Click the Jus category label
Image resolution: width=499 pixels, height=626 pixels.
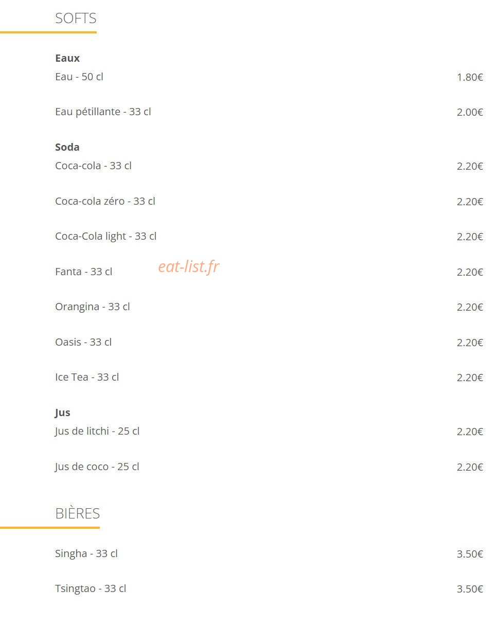point(63,413)
